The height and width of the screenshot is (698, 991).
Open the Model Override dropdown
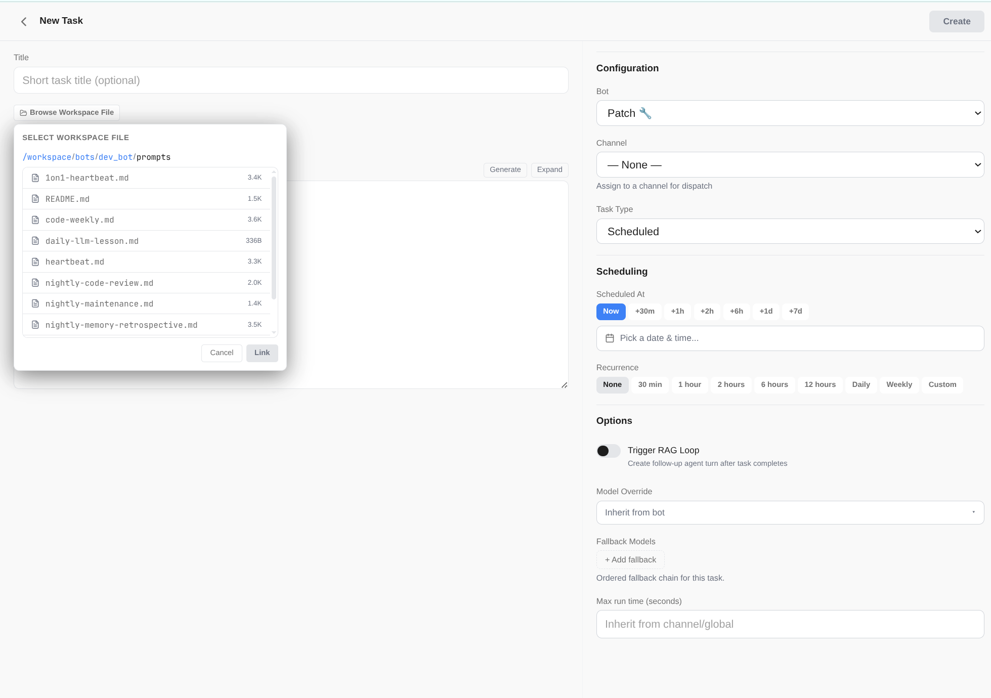click(x=790, y=512)
